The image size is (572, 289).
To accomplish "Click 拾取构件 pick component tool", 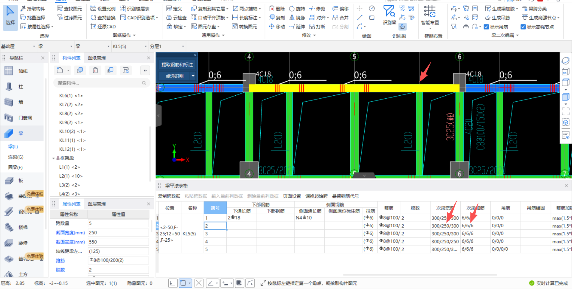I will click(x=33, y=9).
